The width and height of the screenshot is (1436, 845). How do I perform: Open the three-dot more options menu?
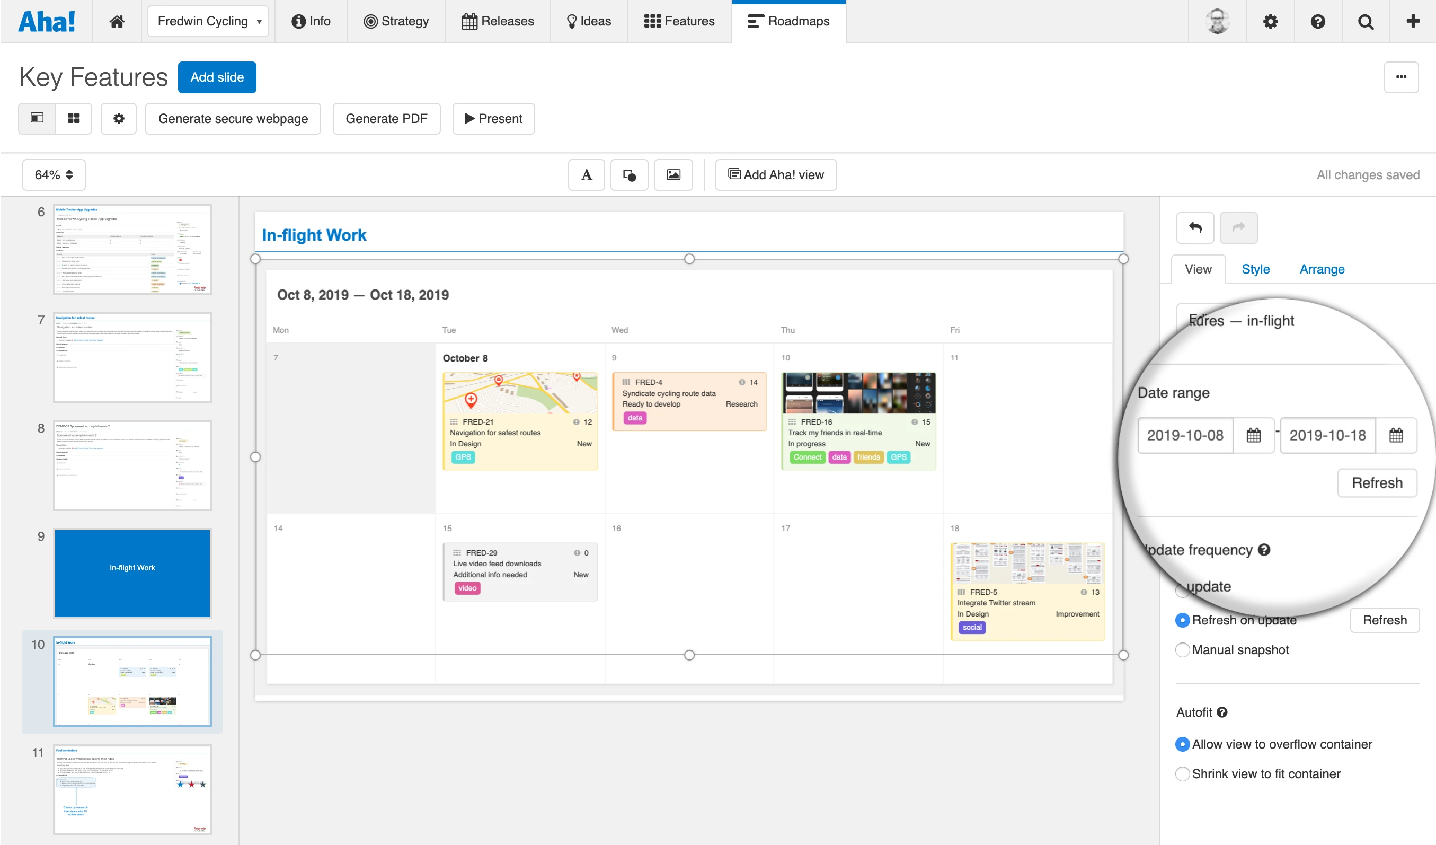(1400, 76)
